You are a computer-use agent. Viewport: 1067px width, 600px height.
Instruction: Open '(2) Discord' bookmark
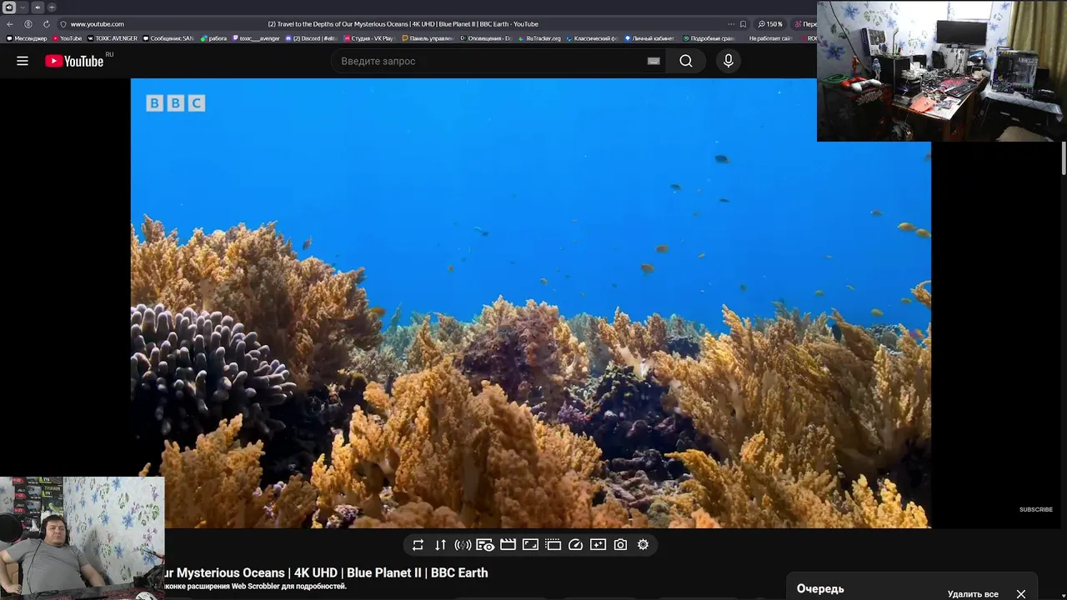coord(312,38)
